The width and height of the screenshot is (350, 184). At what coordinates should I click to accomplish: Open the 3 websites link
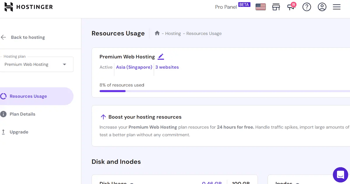(167, 67)
